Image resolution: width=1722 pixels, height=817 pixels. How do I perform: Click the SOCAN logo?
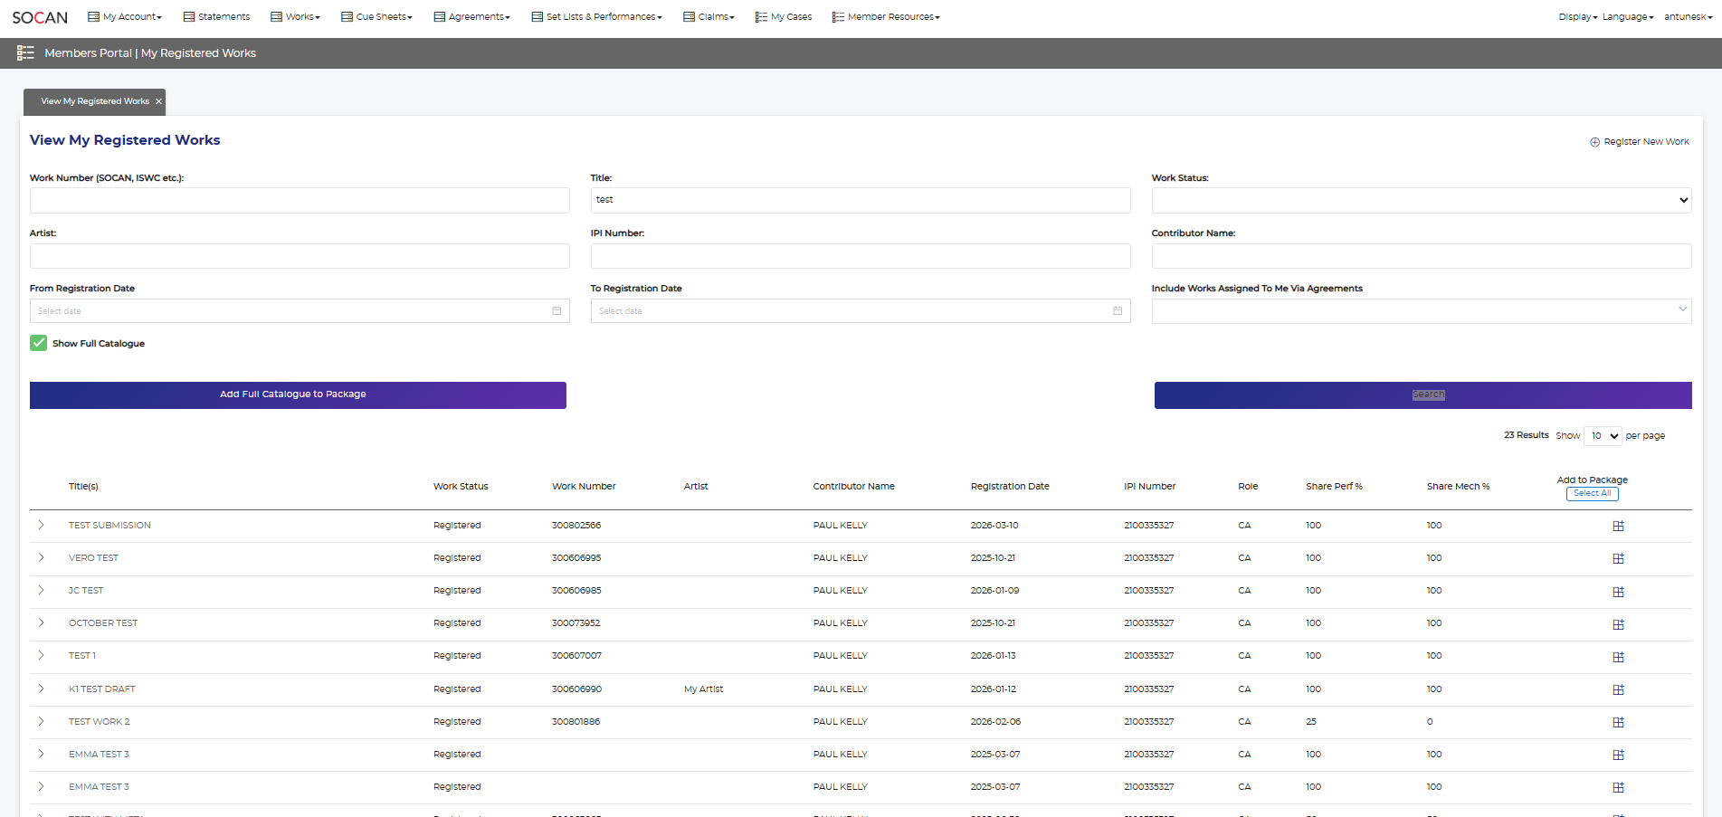40,17
